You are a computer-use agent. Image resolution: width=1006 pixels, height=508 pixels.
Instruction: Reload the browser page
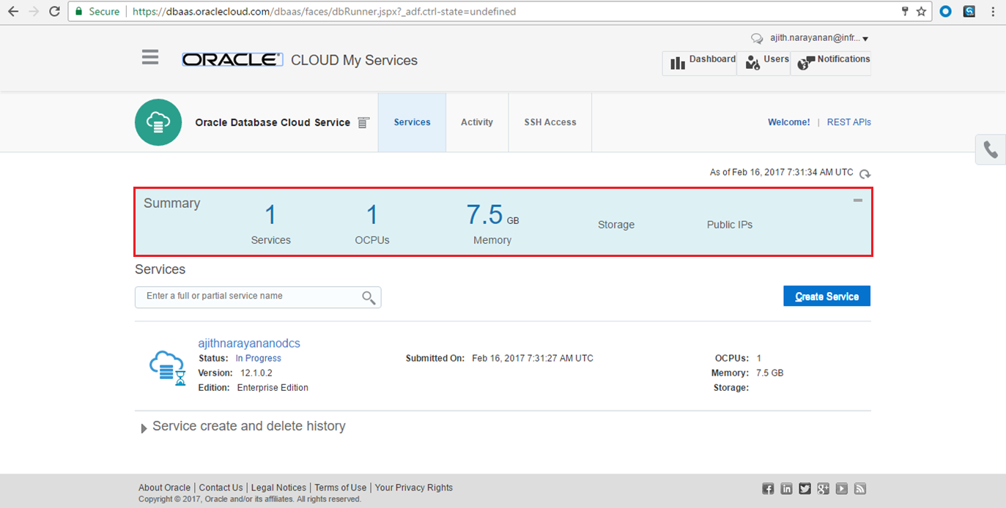click(x=54, y=12)
